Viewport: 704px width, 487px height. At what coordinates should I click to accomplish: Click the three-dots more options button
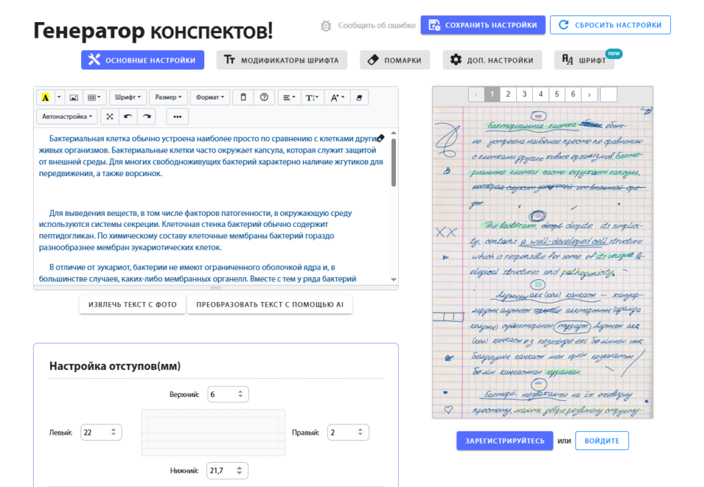177,117
